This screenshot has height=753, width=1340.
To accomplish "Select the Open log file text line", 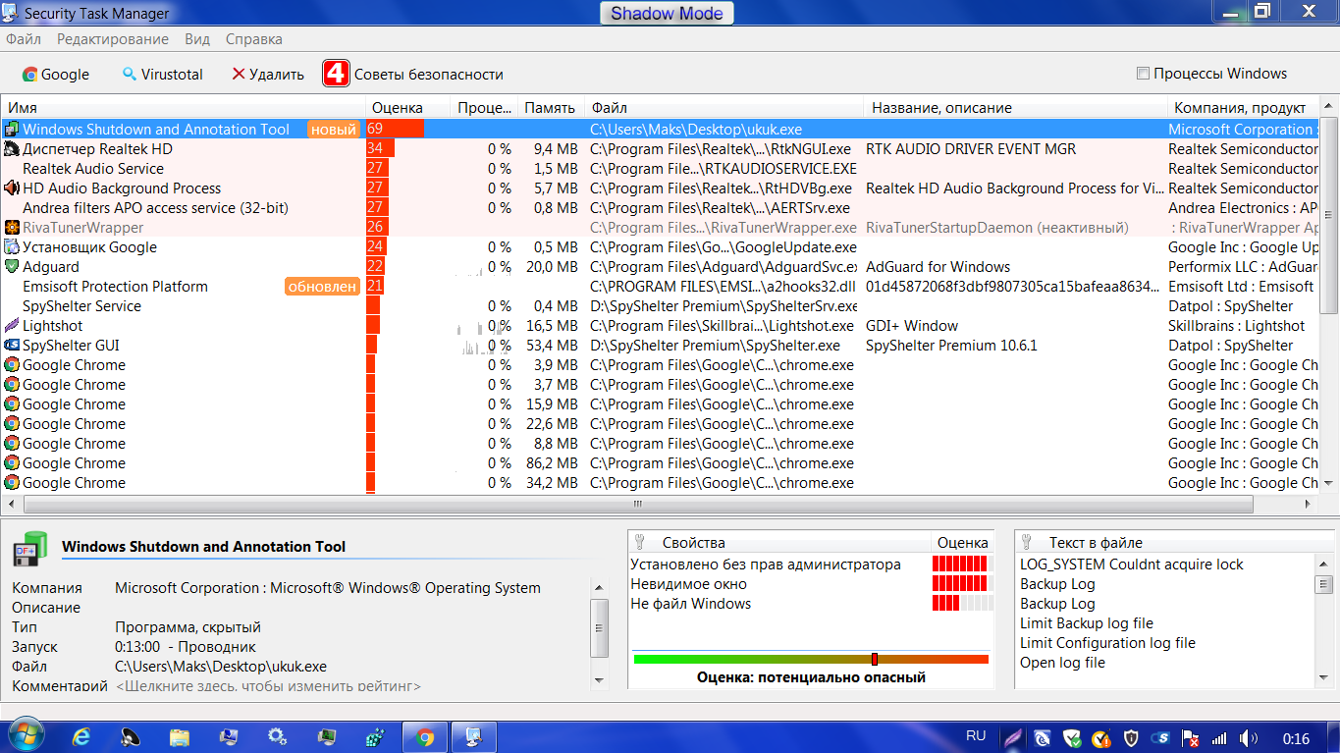I will [x=1062, y=663].
